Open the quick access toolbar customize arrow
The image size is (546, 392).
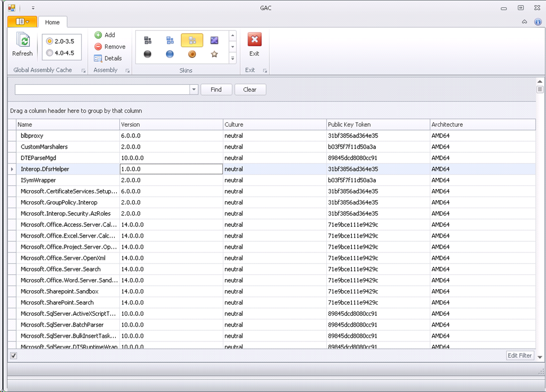point(33,7)
